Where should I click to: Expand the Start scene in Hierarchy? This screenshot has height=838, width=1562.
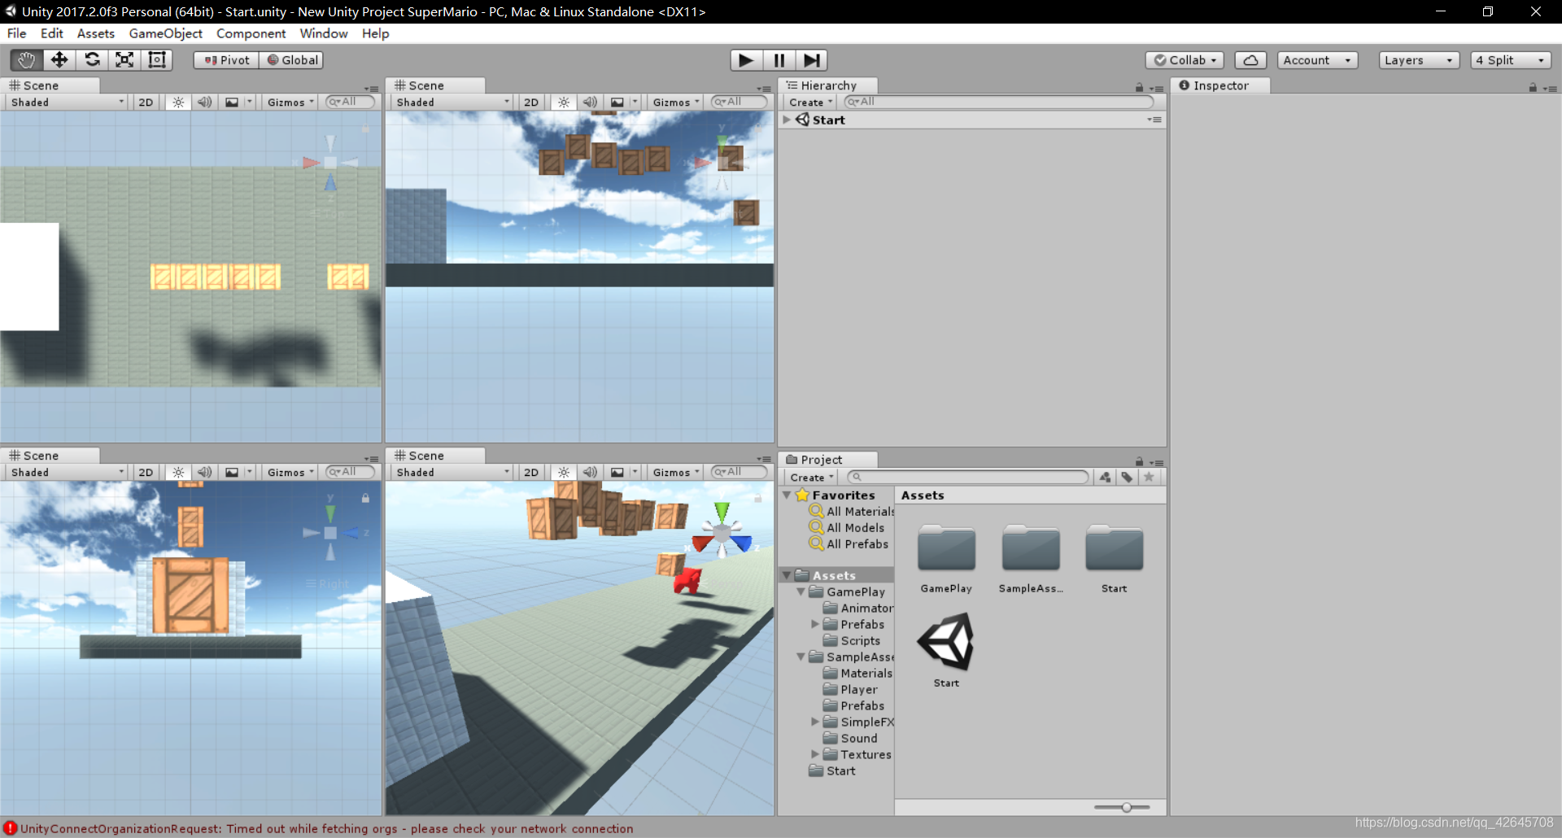pyautogui.click(x=787, y=120)
